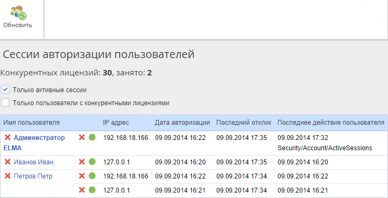
Task: Open Иванов Иван user link
Action: point(34,162)
